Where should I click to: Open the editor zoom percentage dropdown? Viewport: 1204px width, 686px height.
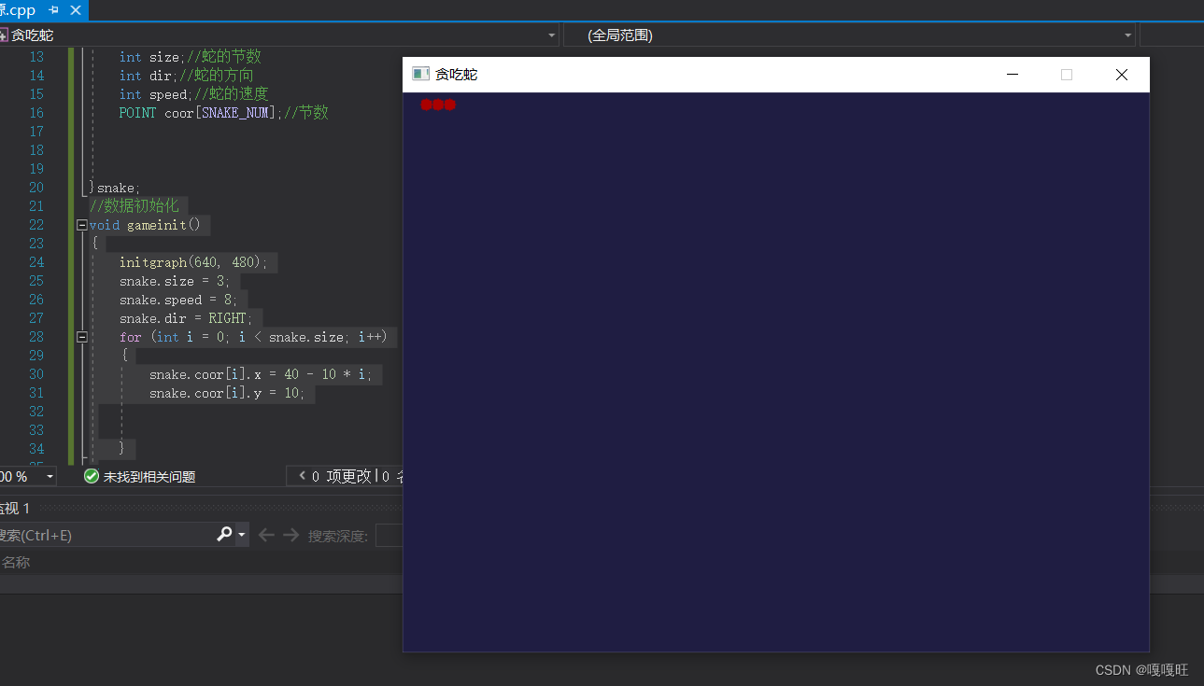[x=50, y=477]
